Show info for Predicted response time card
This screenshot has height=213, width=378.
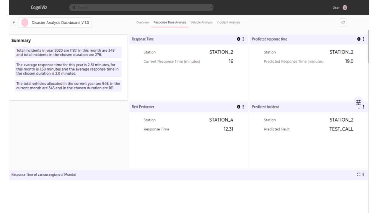click(359, 39)
